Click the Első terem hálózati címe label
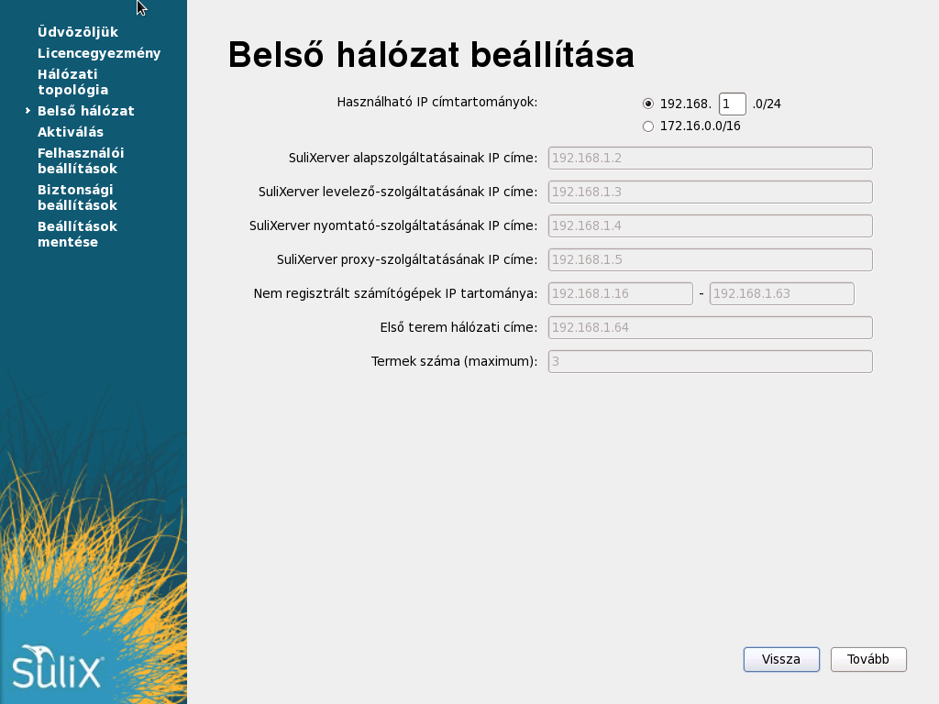The width and height of the screenshot is (939, 704). click(x=458, y=327)
